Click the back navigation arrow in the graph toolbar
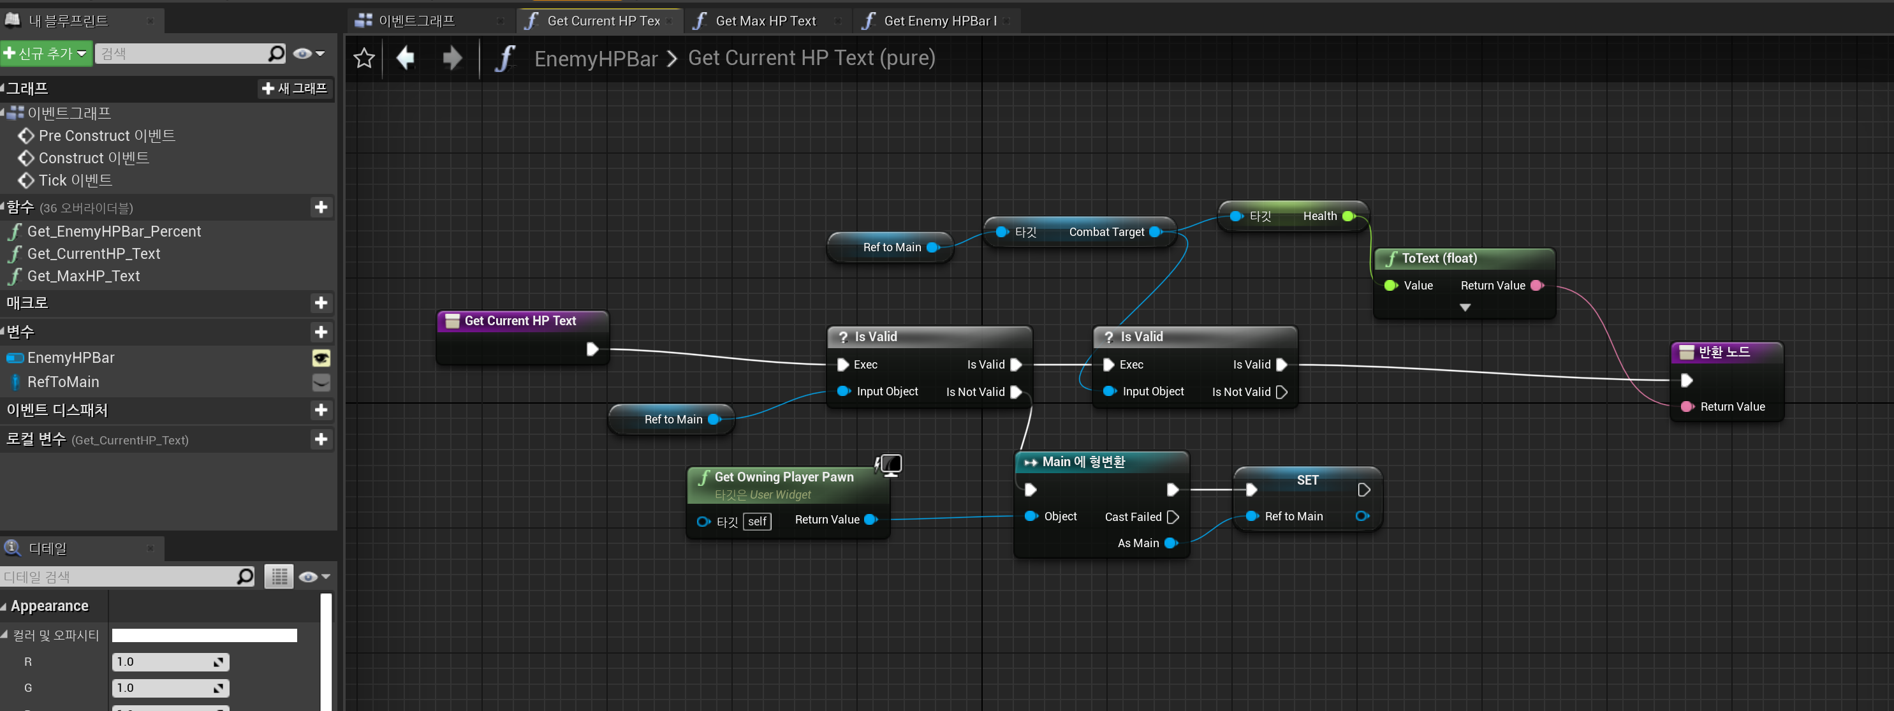The image size is (1894, 711). click(x=405, y=57)
